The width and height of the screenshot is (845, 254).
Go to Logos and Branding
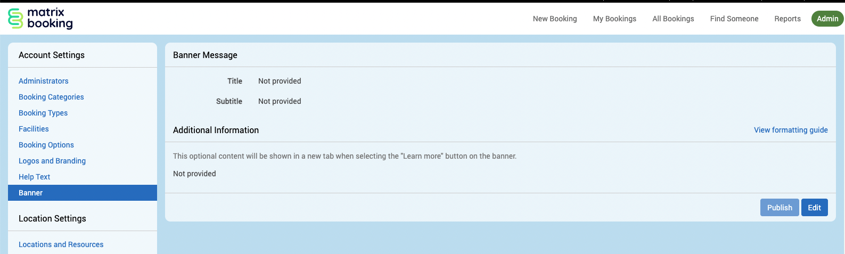pyautogui.click(x=52, y=161)
